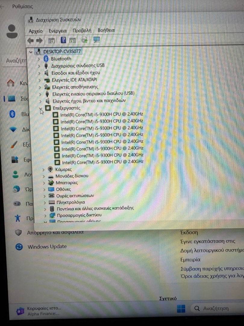Open Bluetooth section icon in Settings sidebar

(12, 114)
